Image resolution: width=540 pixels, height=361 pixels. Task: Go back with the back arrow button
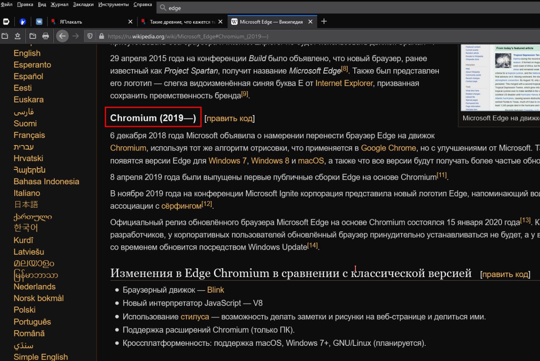(x=62, y=36)
